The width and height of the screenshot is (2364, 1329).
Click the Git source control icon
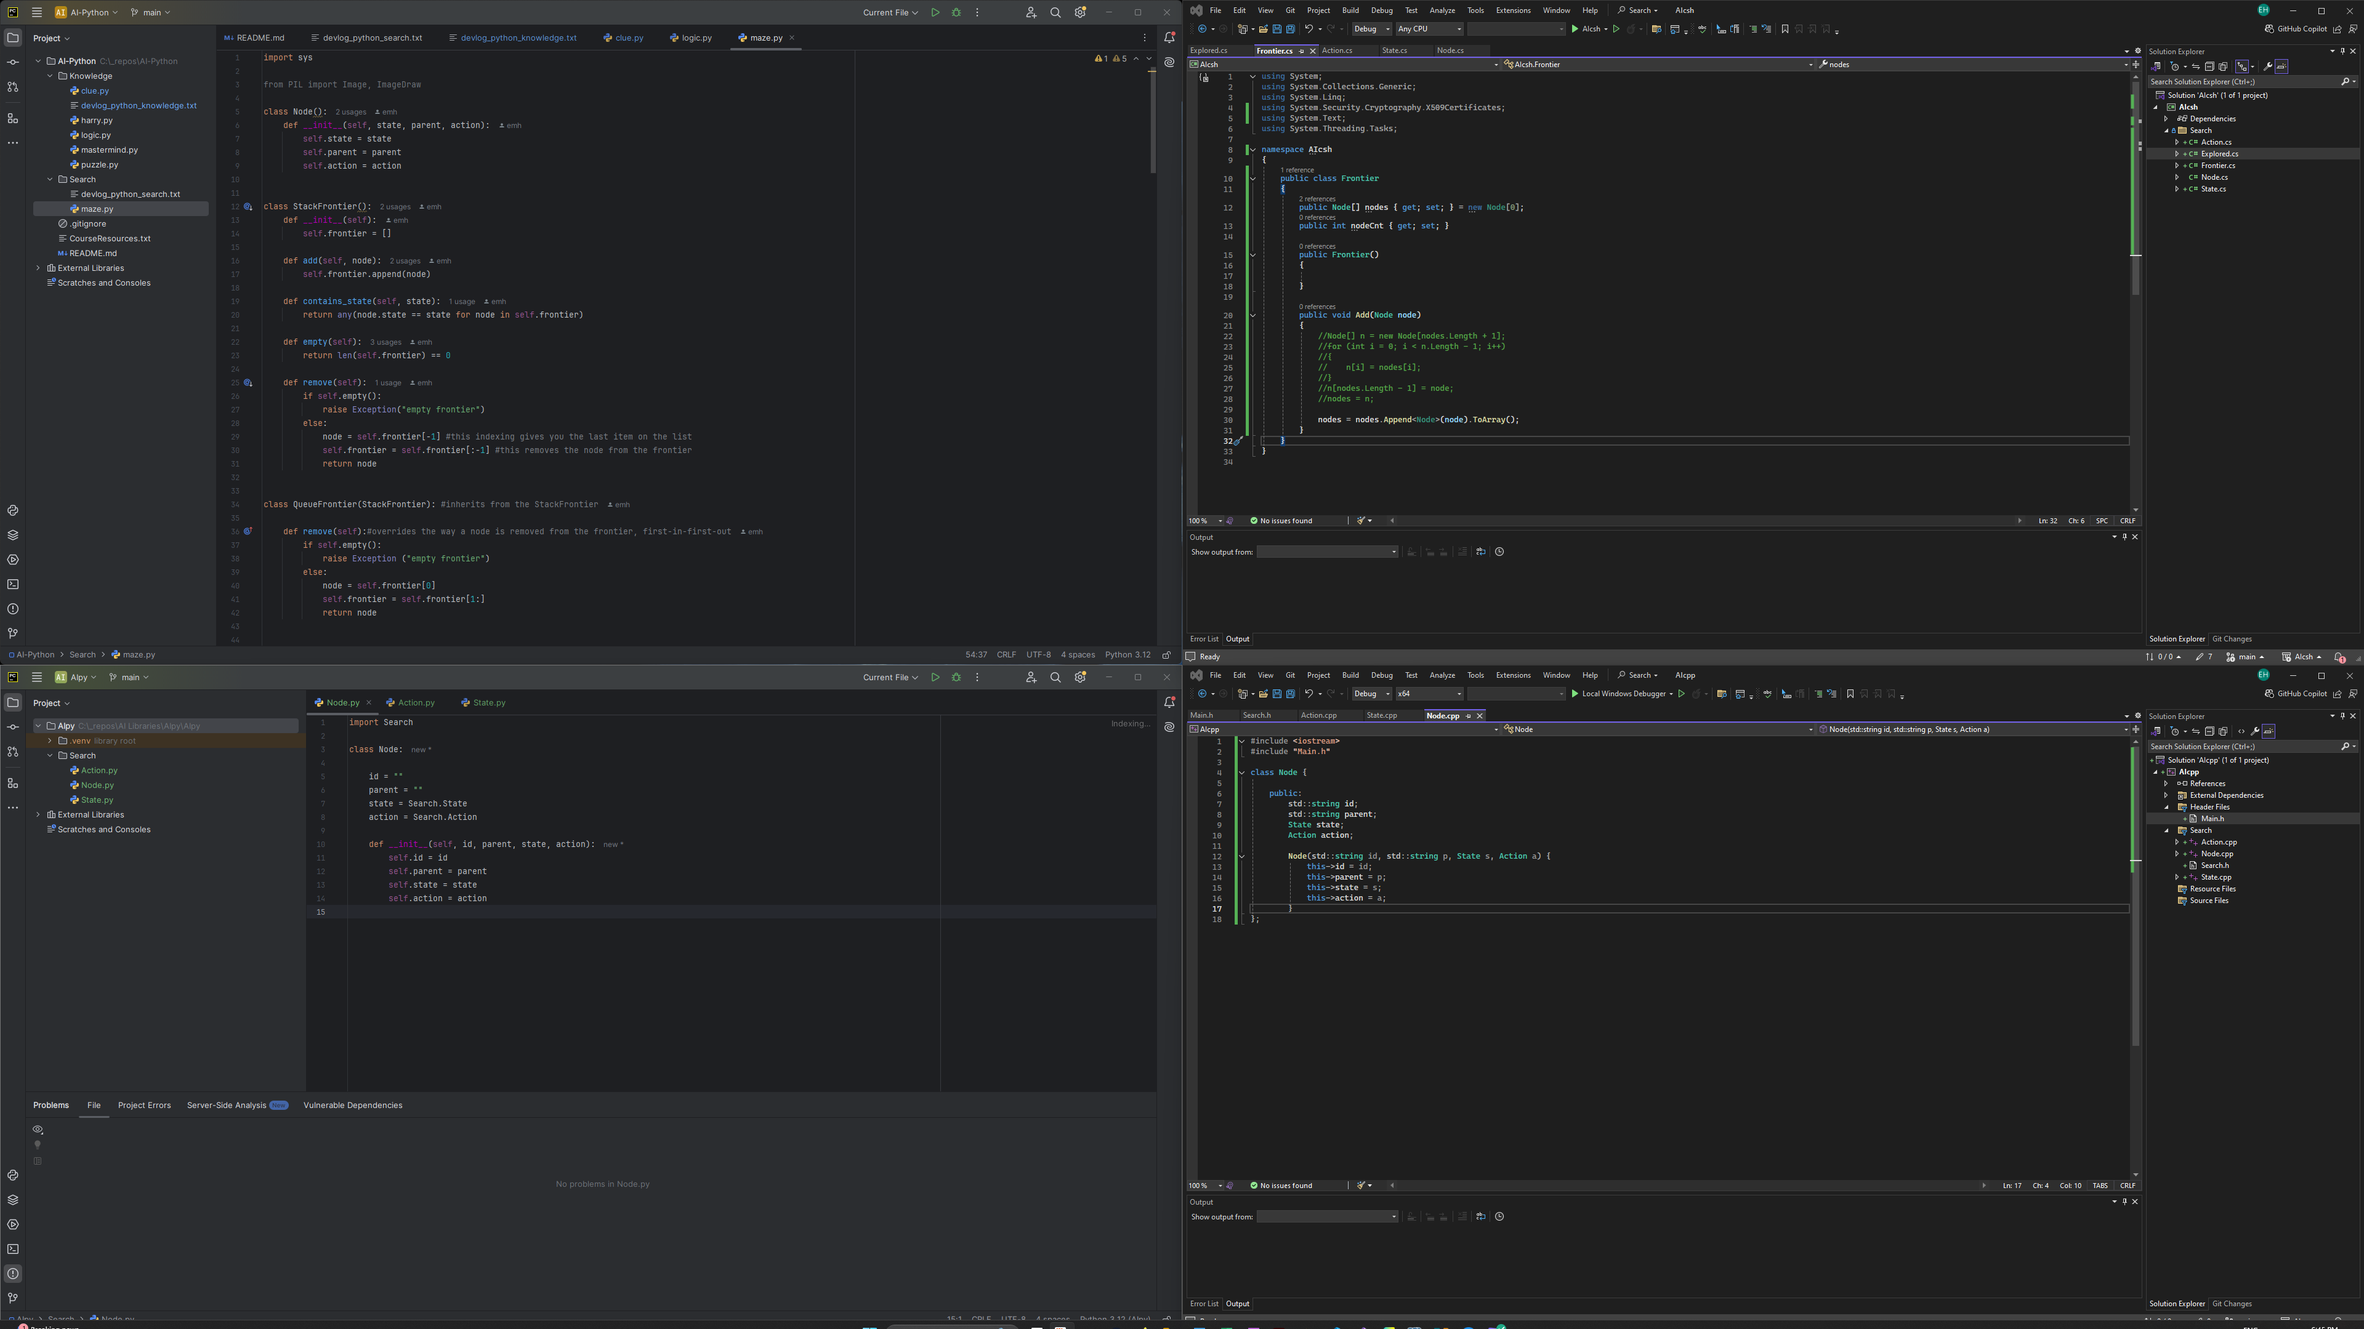coord(13,633)
